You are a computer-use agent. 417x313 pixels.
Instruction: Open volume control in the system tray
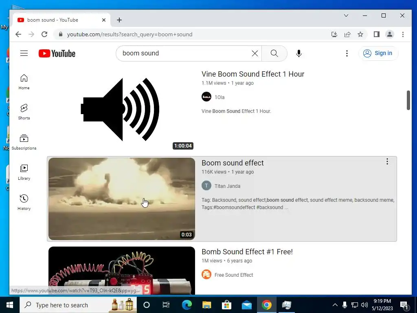pos(364,305)
